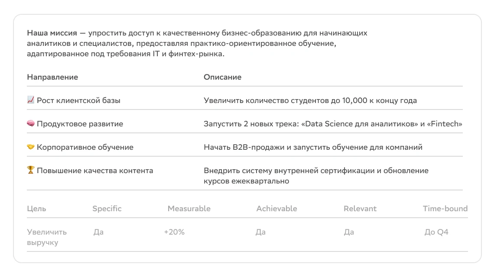Select the Направление column header
The image size is (494, 277).
coord(52,77)
